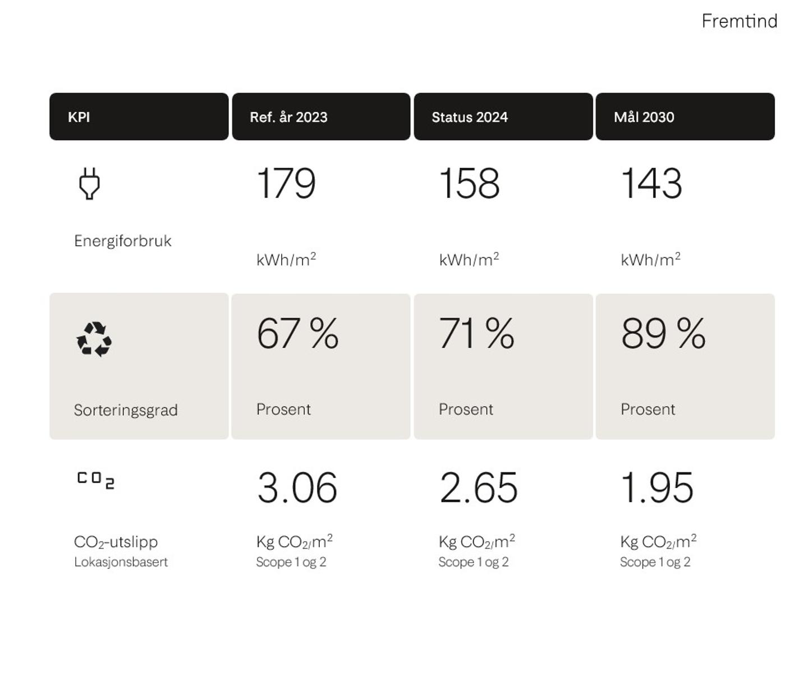Screen dimensions: 808x690
Task: Click the 67 % sorting reference card
Action: pos(320,366)
